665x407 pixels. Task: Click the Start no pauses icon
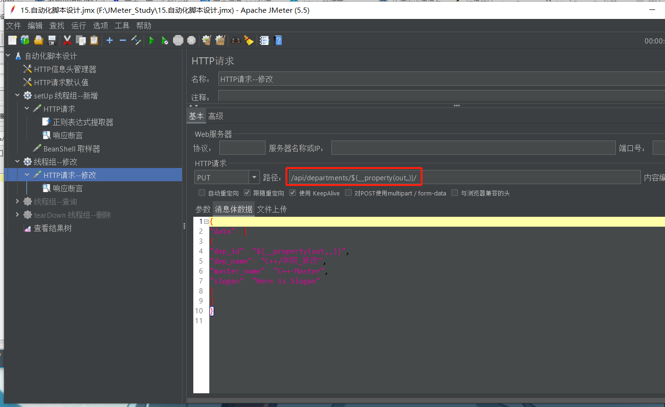point(164,40)
